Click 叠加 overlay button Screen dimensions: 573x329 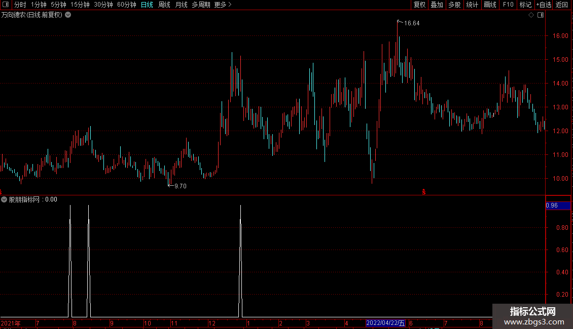click(437, 5)
